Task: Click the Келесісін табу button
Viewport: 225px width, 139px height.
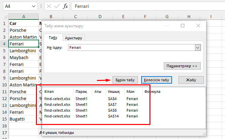Action: coord(156,80)
